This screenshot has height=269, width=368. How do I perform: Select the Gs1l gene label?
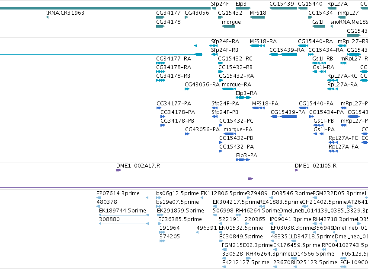point(318,22)
